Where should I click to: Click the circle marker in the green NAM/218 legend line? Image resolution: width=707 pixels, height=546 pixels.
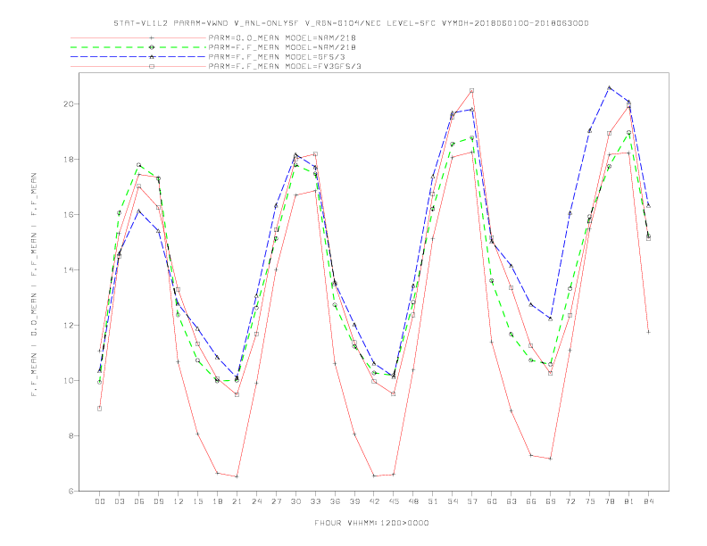152,47
